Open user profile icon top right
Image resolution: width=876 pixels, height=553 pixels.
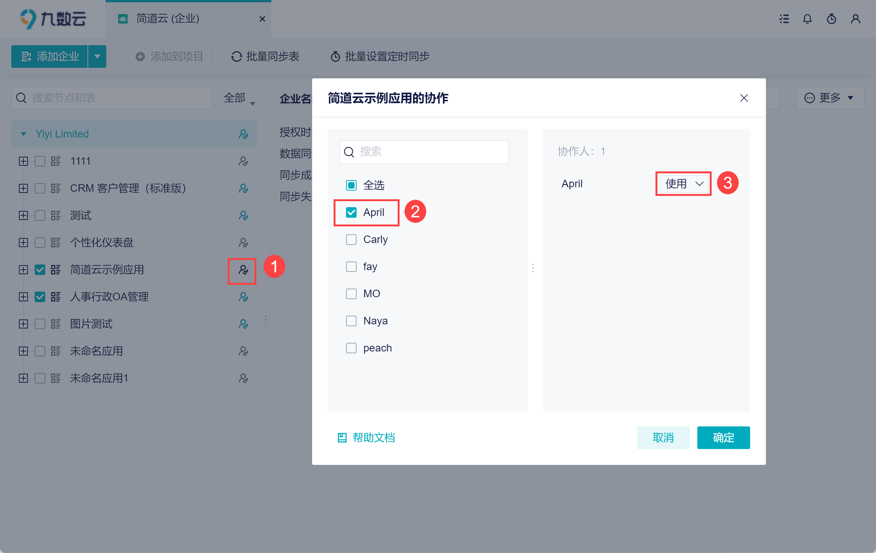click(x=855, y=19)
